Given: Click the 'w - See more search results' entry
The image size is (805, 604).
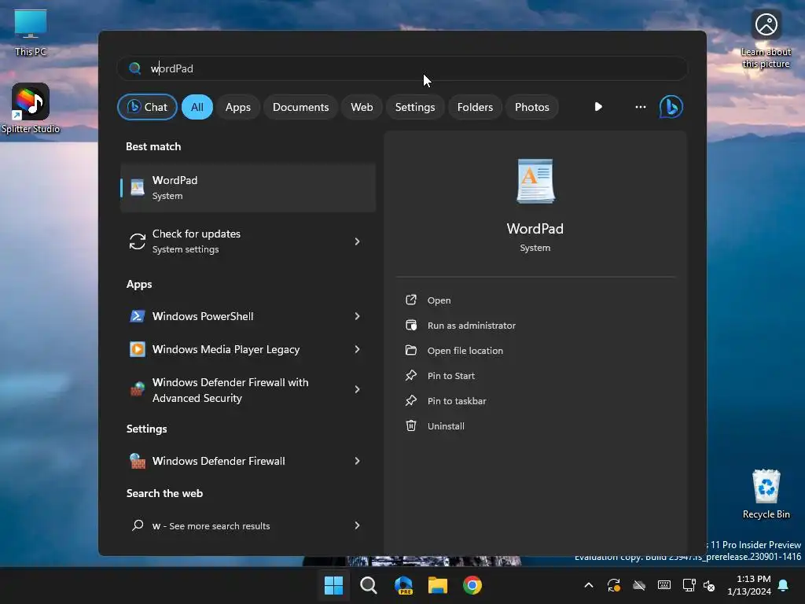Looking at the screenshot, I should coord(248,525).
